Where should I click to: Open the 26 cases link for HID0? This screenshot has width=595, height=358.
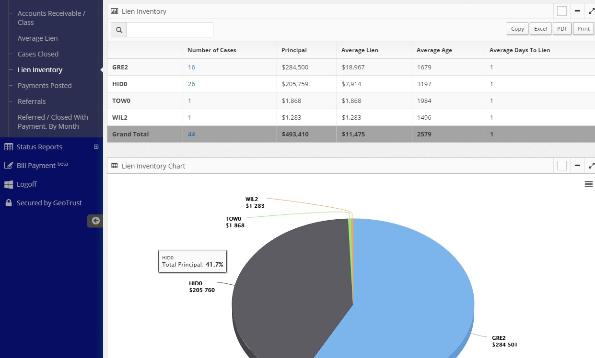pyautogui.click(x=191, y=84)
